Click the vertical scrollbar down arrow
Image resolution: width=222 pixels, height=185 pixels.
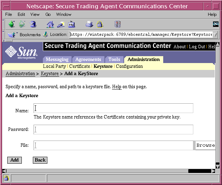coord(218,167)
